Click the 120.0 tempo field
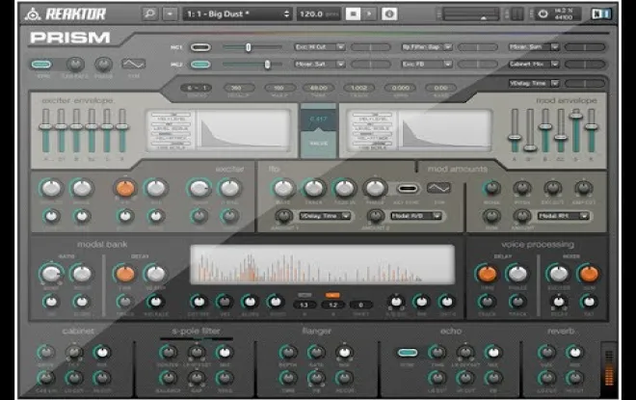636x400 pixels. 315,13
